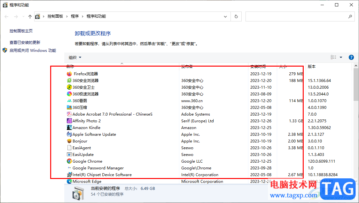This screenshot has height=203, width=359.
Task: Click the Bonjour program icon
Action: [69, 141]
